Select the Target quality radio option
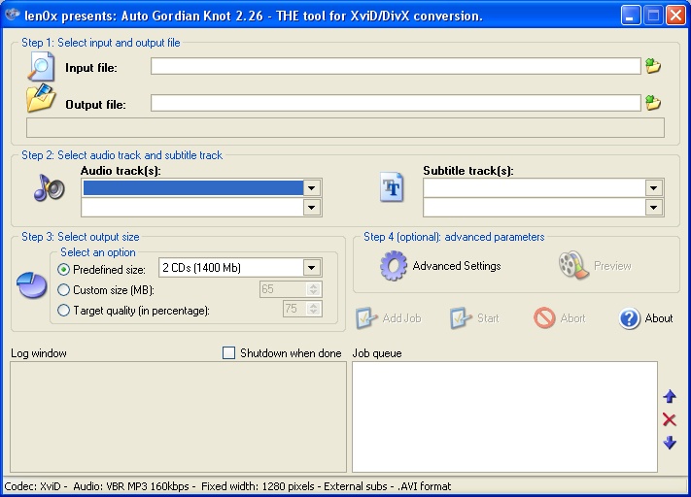This screenshot has width=691, height=497. pyautogui.click(x=63, y=311)
